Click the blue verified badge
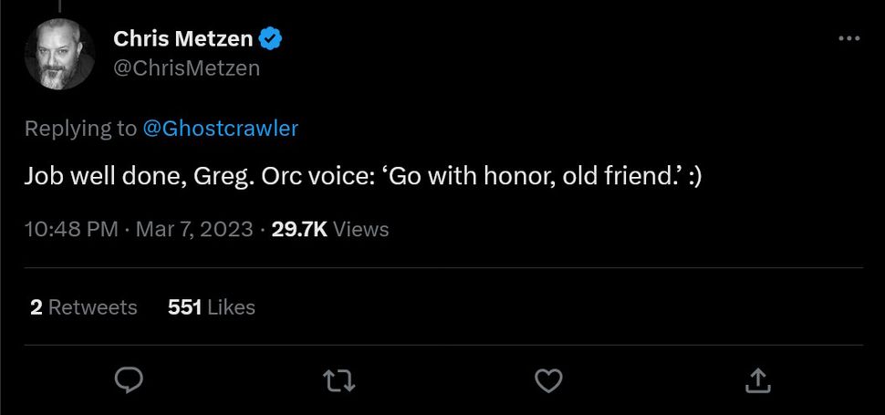 coord(271,39)
